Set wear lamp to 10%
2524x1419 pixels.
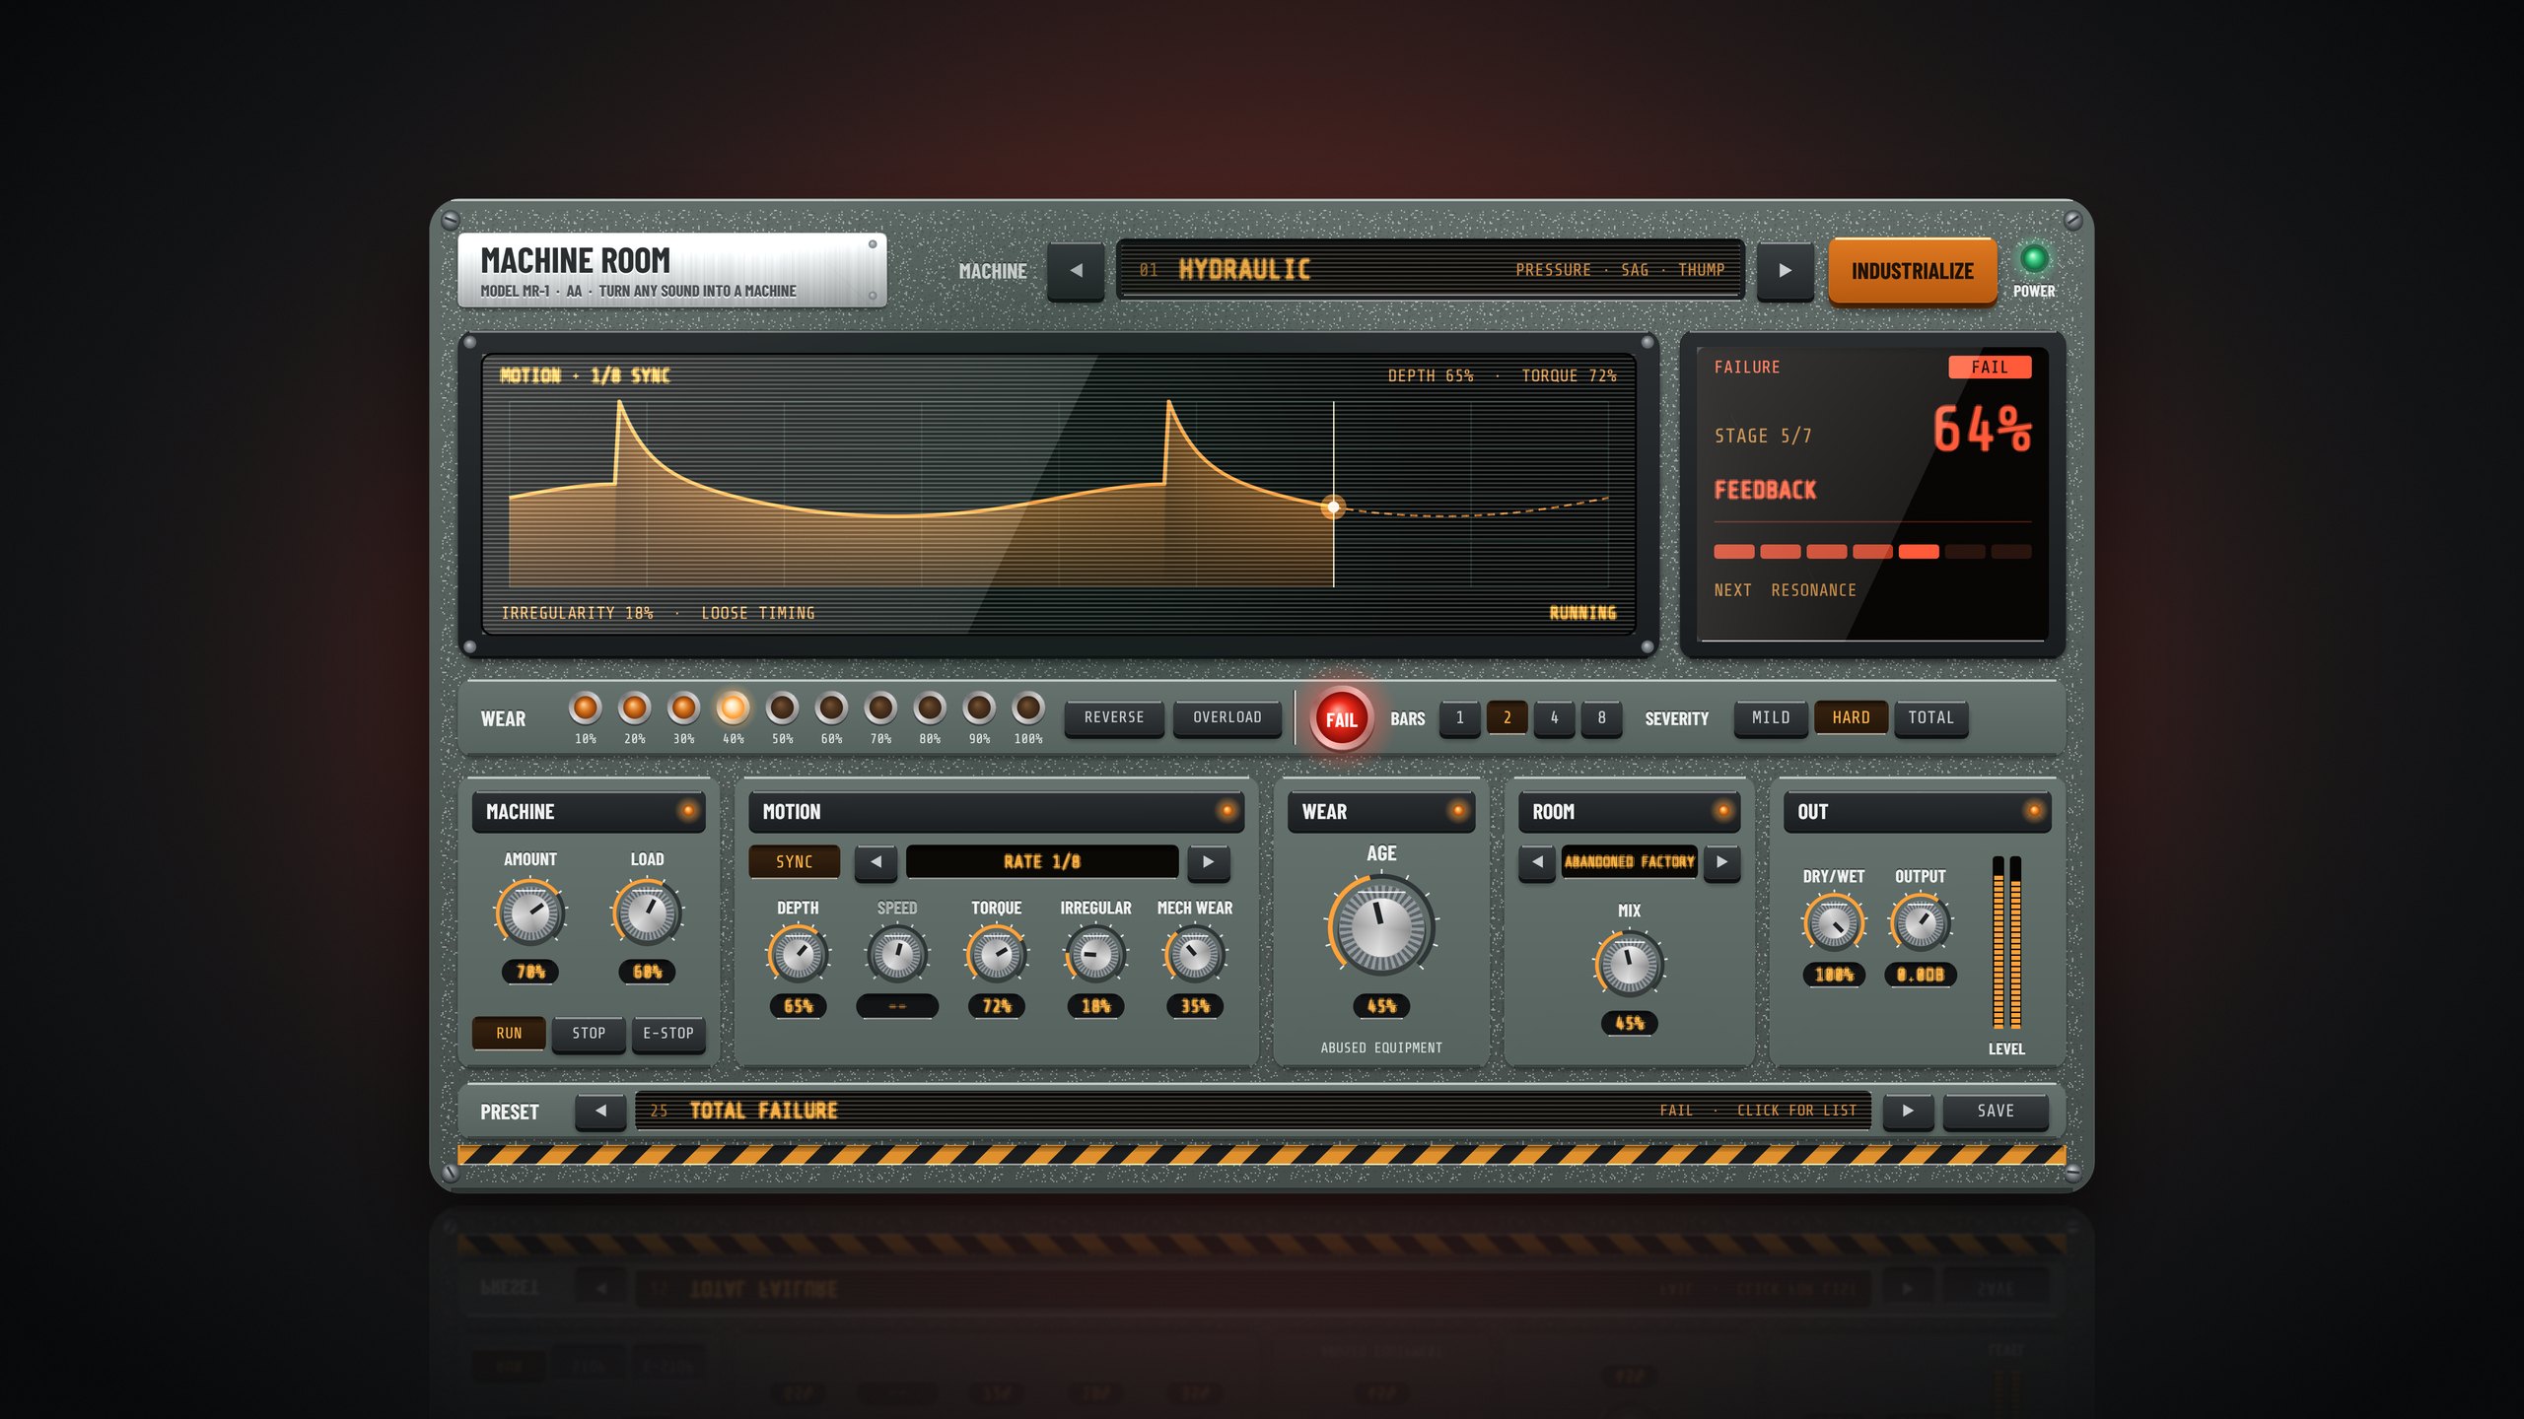click(586, 708)
